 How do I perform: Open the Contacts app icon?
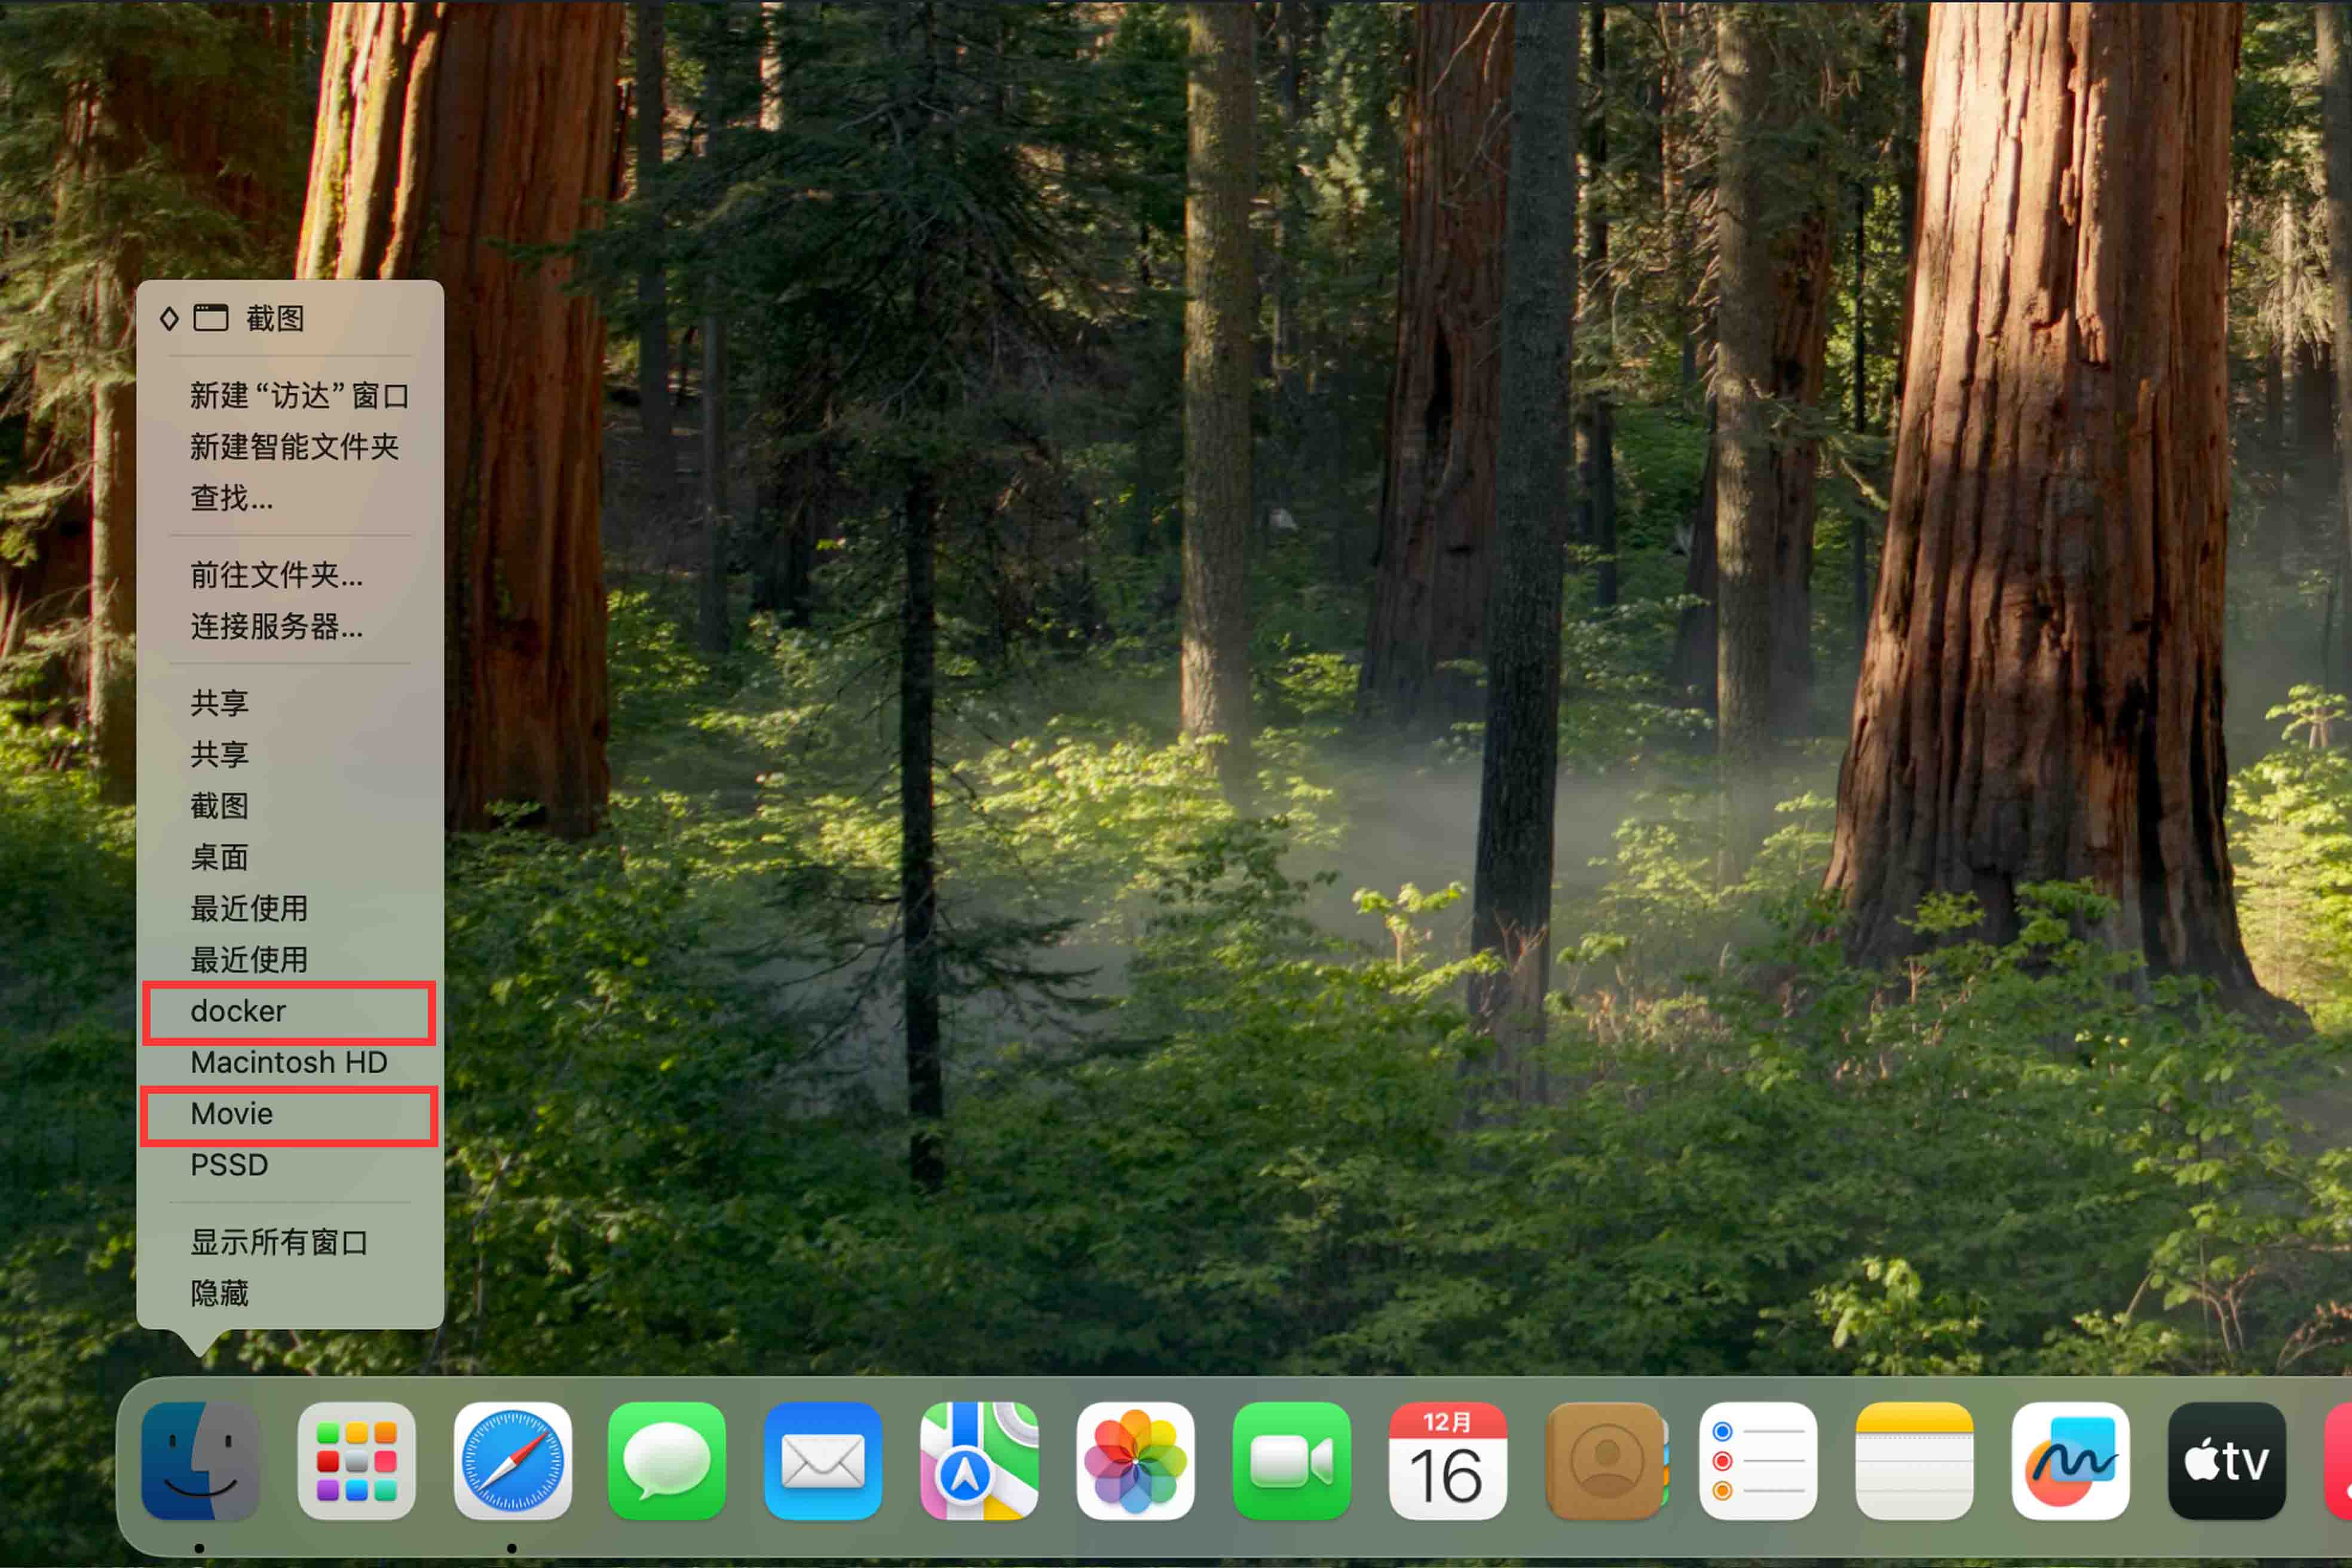point(1603,1461)
